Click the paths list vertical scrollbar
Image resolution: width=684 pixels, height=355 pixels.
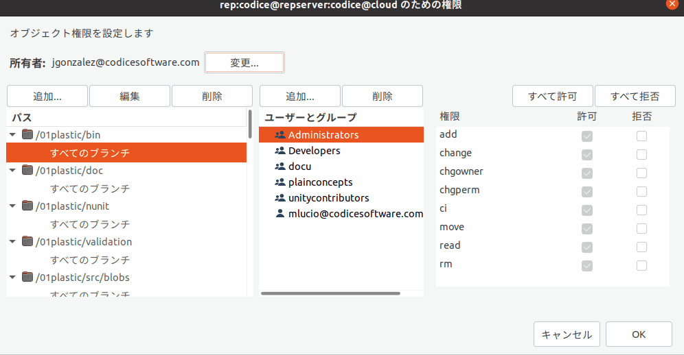[250, 124]
